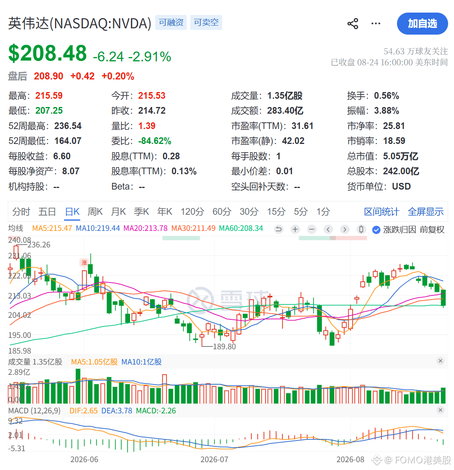Click the MA5:215.47 legend label
The height and width of the screenshot is (470, 454).
tap(52, 228)
